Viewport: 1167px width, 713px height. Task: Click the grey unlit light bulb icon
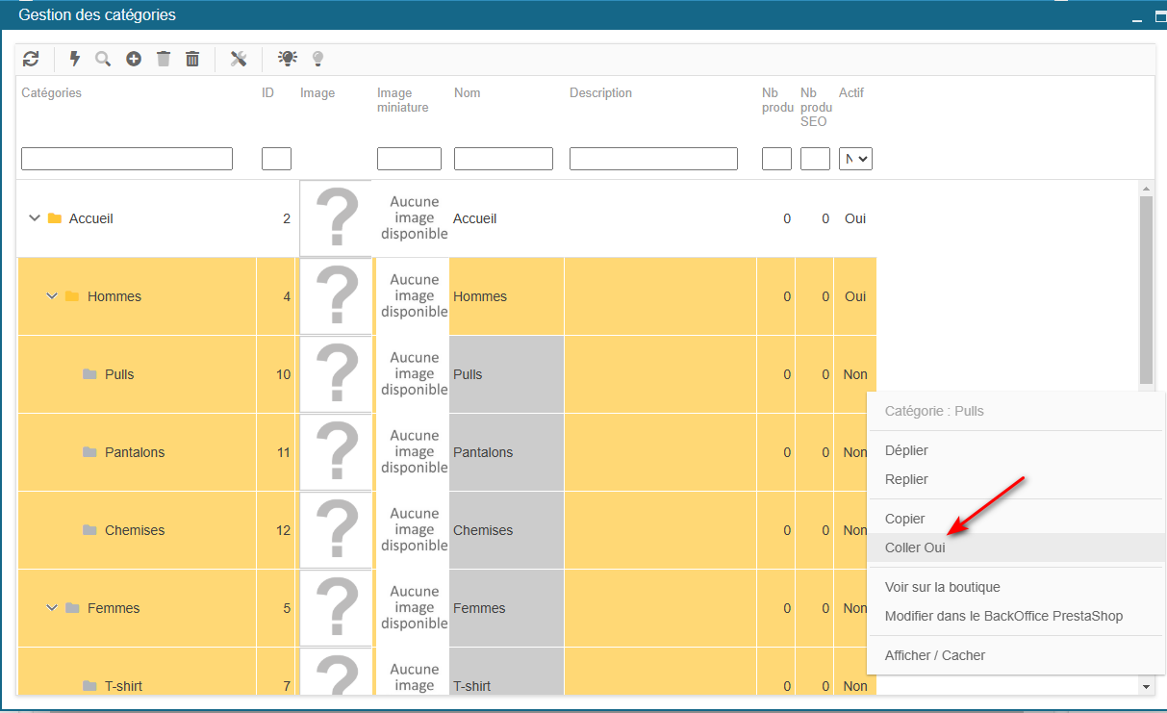tap(317, 59)
